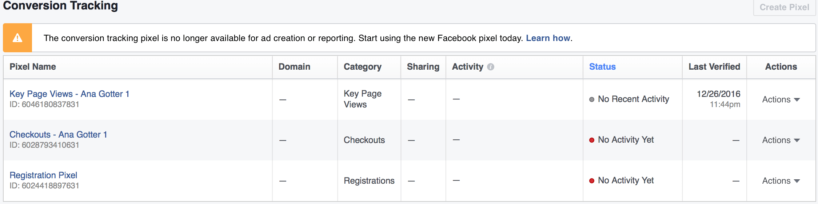Open Actions dropdown for Checkouts pixel
The width and height of the screenshot is (818, 204).
[781, 140]
